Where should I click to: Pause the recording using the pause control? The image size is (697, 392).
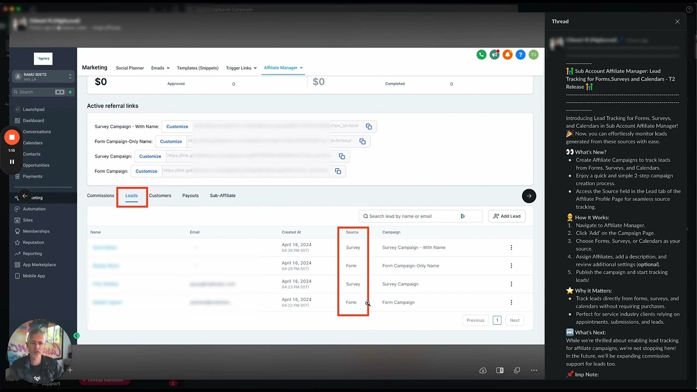click(12, 162)
